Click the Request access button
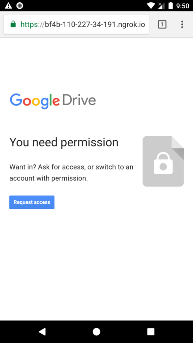193x343 pixels. point(32,202)
